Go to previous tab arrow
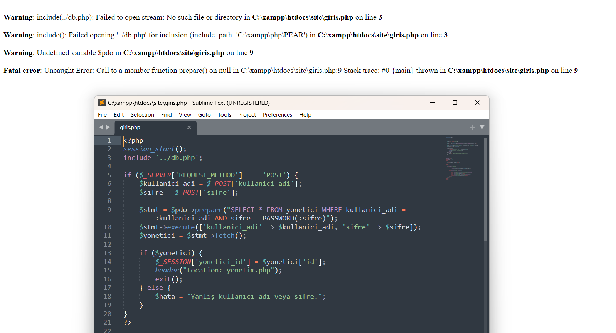This screenshot has width=616, height=333. click(x=101, y=127)
